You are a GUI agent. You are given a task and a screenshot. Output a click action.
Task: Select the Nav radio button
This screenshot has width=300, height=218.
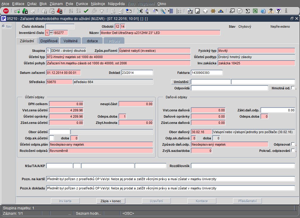pyautogui.click(x=4, y=26)
